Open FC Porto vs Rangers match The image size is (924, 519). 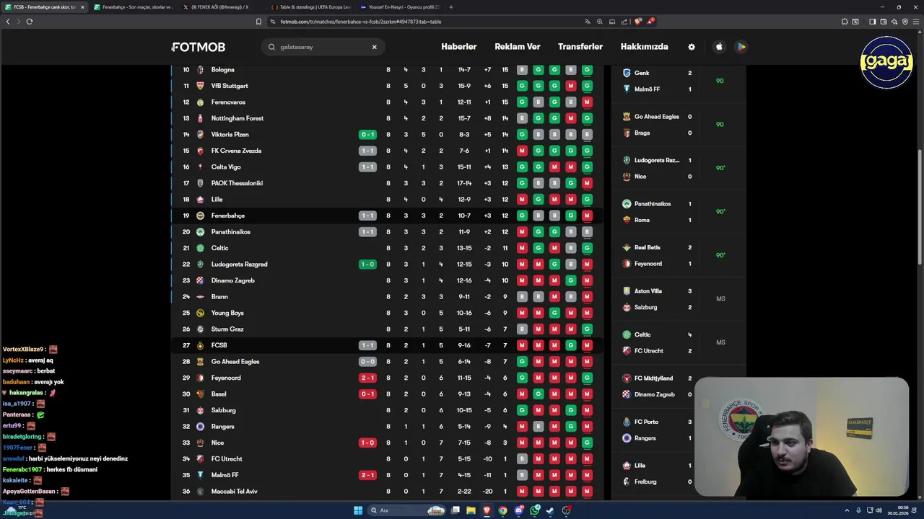[x=679, y=430]
